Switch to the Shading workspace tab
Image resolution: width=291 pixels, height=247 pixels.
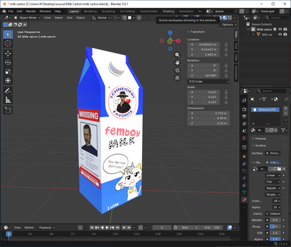coord(168,11)
